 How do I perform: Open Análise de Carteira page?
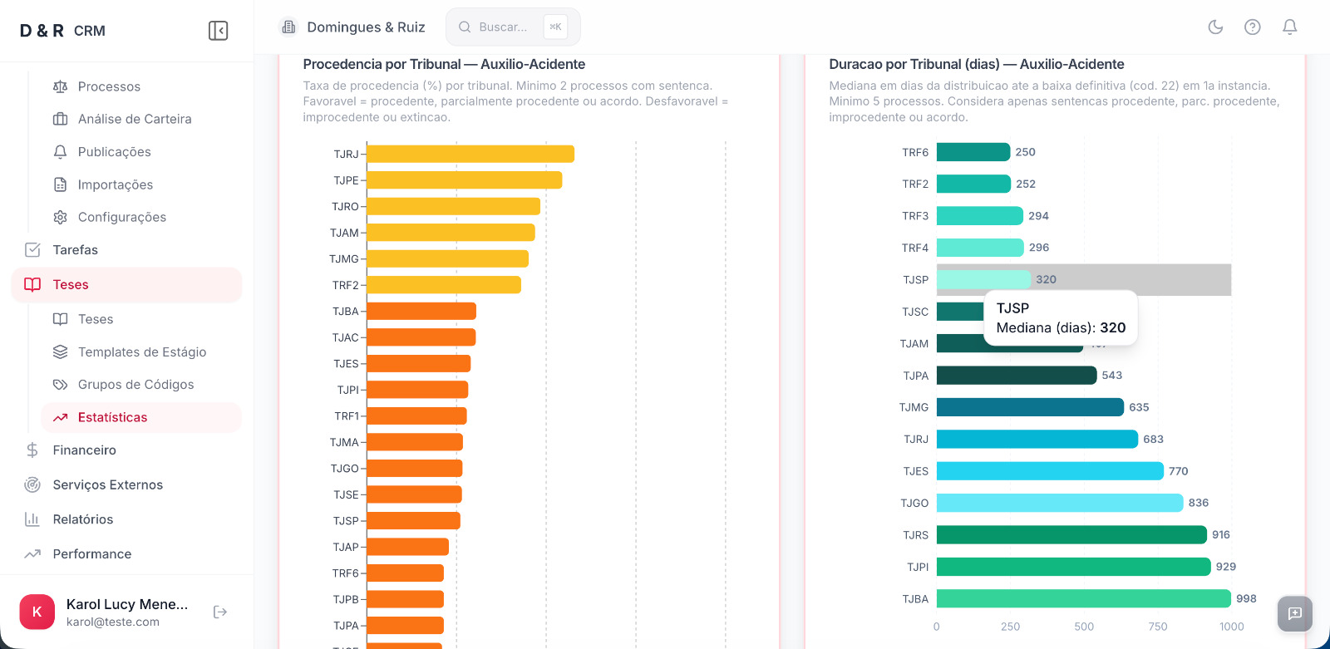click(135, 119)
